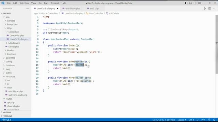The width and height of the screenshot is (218, 122).
Task: Select the UserController.php editor tab
Action: (46, 8)
